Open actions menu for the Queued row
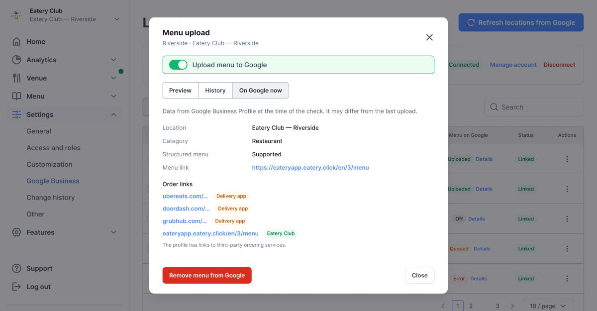The height and width of the screenshot is (311, 597). coord(567,249)
